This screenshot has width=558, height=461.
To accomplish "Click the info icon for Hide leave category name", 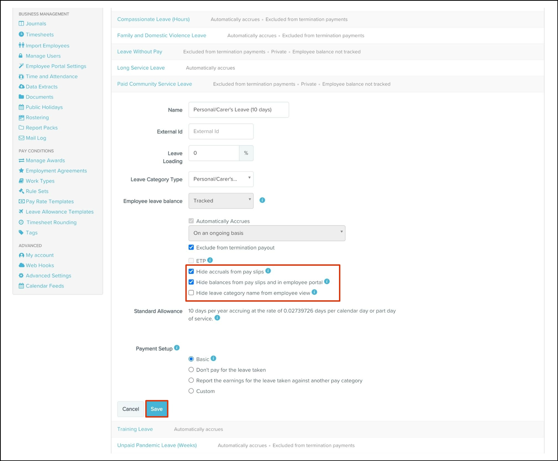I will 314,292.
